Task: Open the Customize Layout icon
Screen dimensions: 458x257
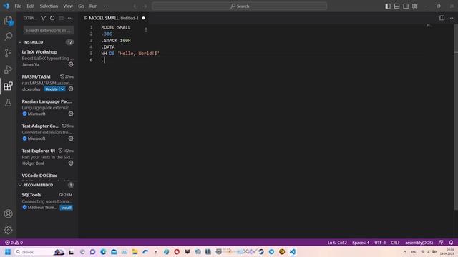Action: (415, 6)
